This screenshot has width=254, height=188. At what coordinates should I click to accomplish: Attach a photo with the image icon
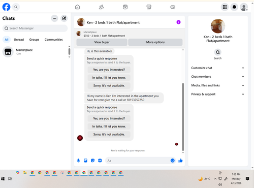85,161
